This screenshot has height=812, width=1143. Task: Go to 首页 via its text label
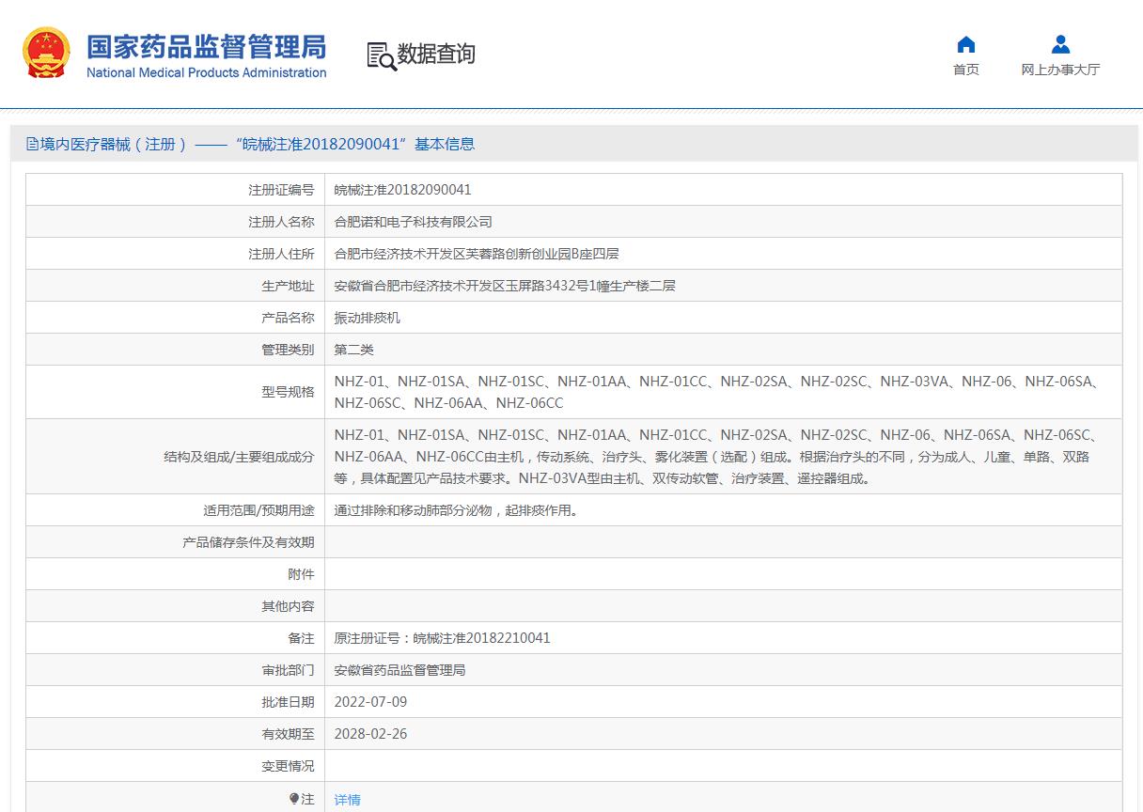pyautogui.click(x=965, y=70)
